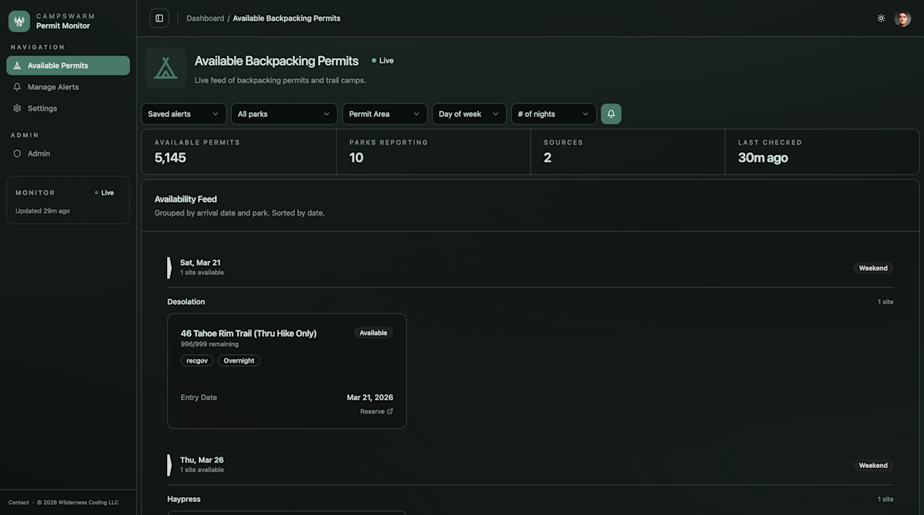Click the Reserve link on Tahoe Rim card
The image size is (924, 515).
tap(377, 412)
